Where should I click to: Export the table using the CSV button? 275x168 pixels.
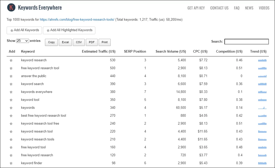[x=79, y=42]
